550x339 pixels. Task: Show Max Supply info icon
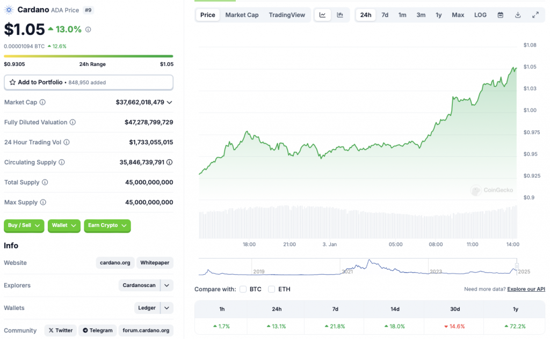43,202
